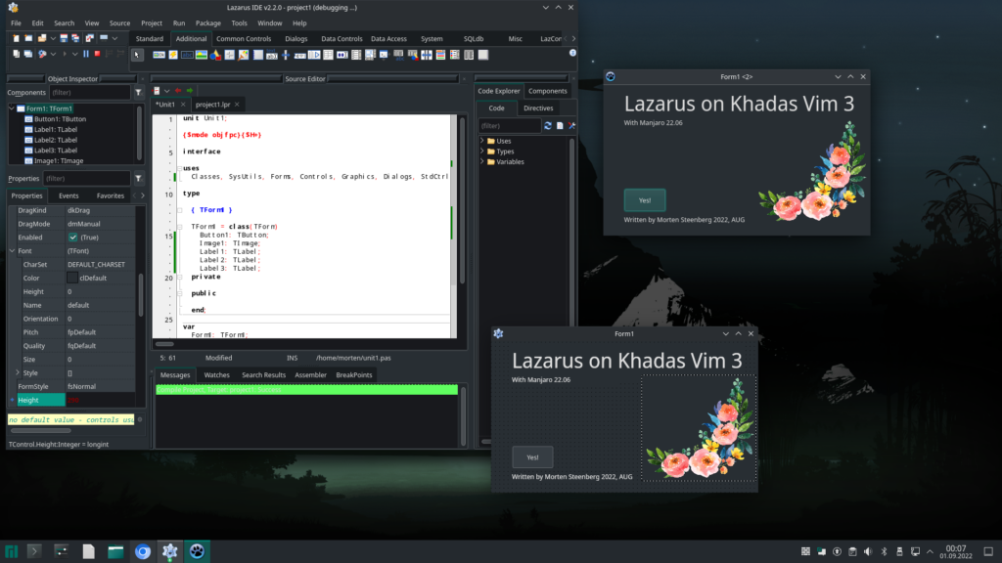The height and width of the screenshot is (563, 1002).
Task: Expand the Uses folder in Code Explorer
Action: coord(482,141)
